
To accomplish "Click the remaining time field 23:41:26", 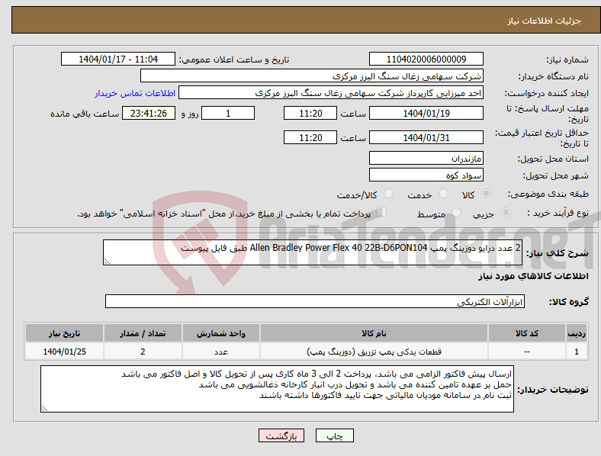I will click(149, 113).
